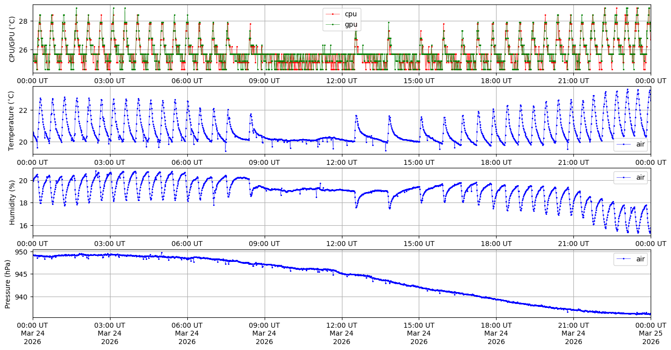
Task: Click the 28 tick on CPU/GPU axis
Action: click(x=25, y=21)
